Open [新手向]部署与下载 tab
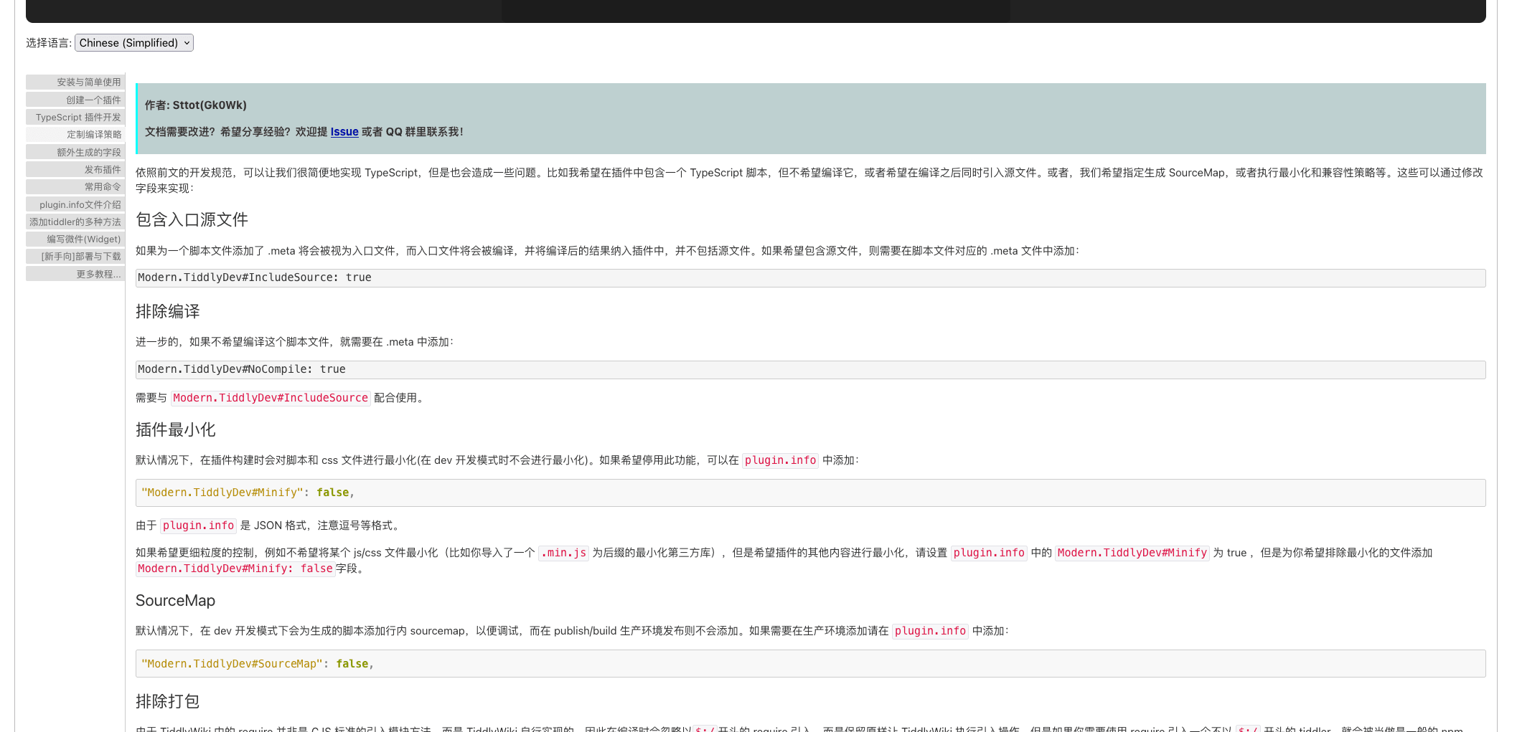The height and width of the screenshot is (732, 1517). 75,256
